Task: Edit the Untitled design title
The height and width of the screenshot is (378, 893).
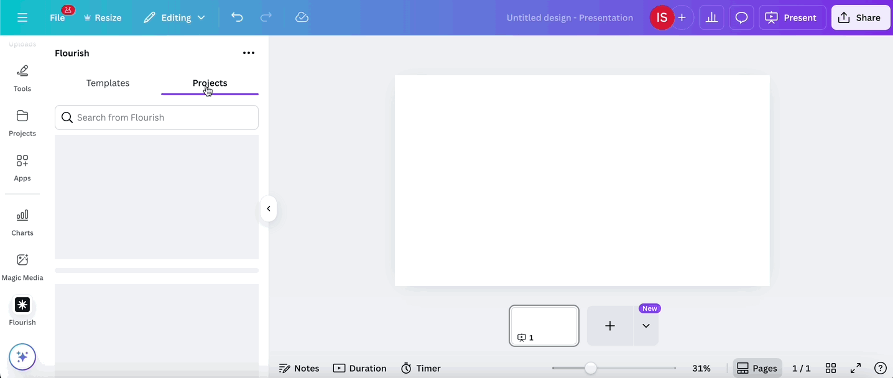Action: [x=570, y=17]
